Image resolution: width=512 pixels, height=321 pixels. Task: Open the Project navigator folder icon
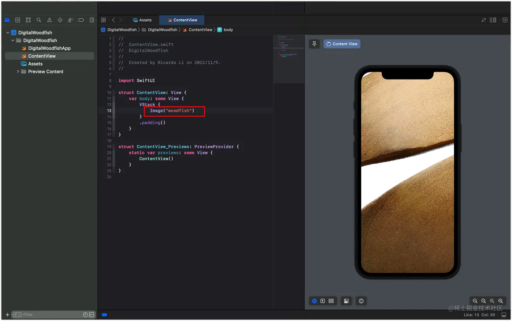tap(7, 20)
